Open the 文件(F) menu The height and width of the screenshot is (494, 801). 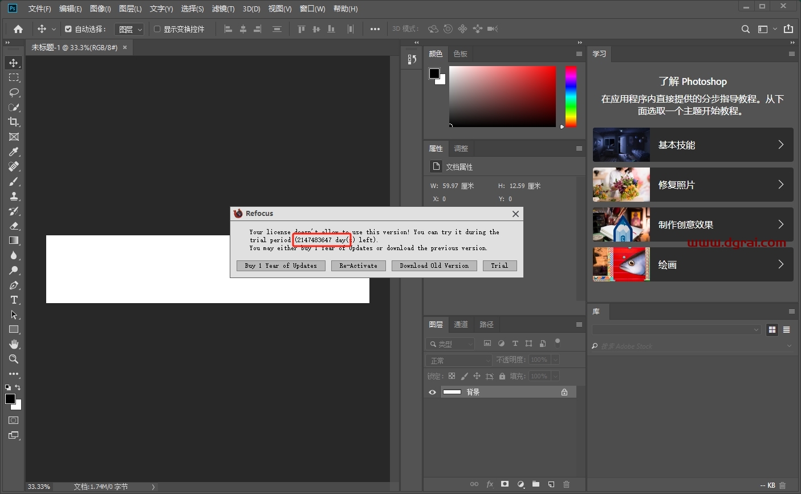click(39, 9)
